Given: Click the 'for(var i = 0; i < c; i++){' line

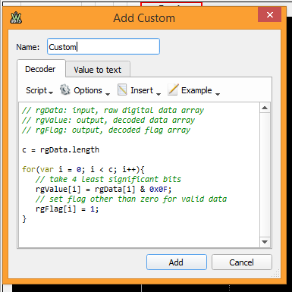Looking at the screenshot, I should pos(83,169).
